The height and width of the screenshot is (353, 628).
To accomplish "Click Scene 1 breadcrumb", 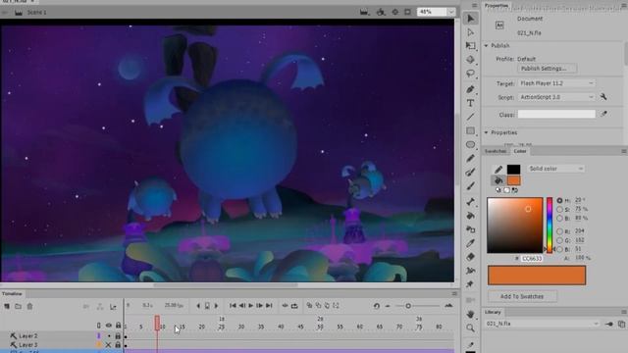I will point(37,13).
